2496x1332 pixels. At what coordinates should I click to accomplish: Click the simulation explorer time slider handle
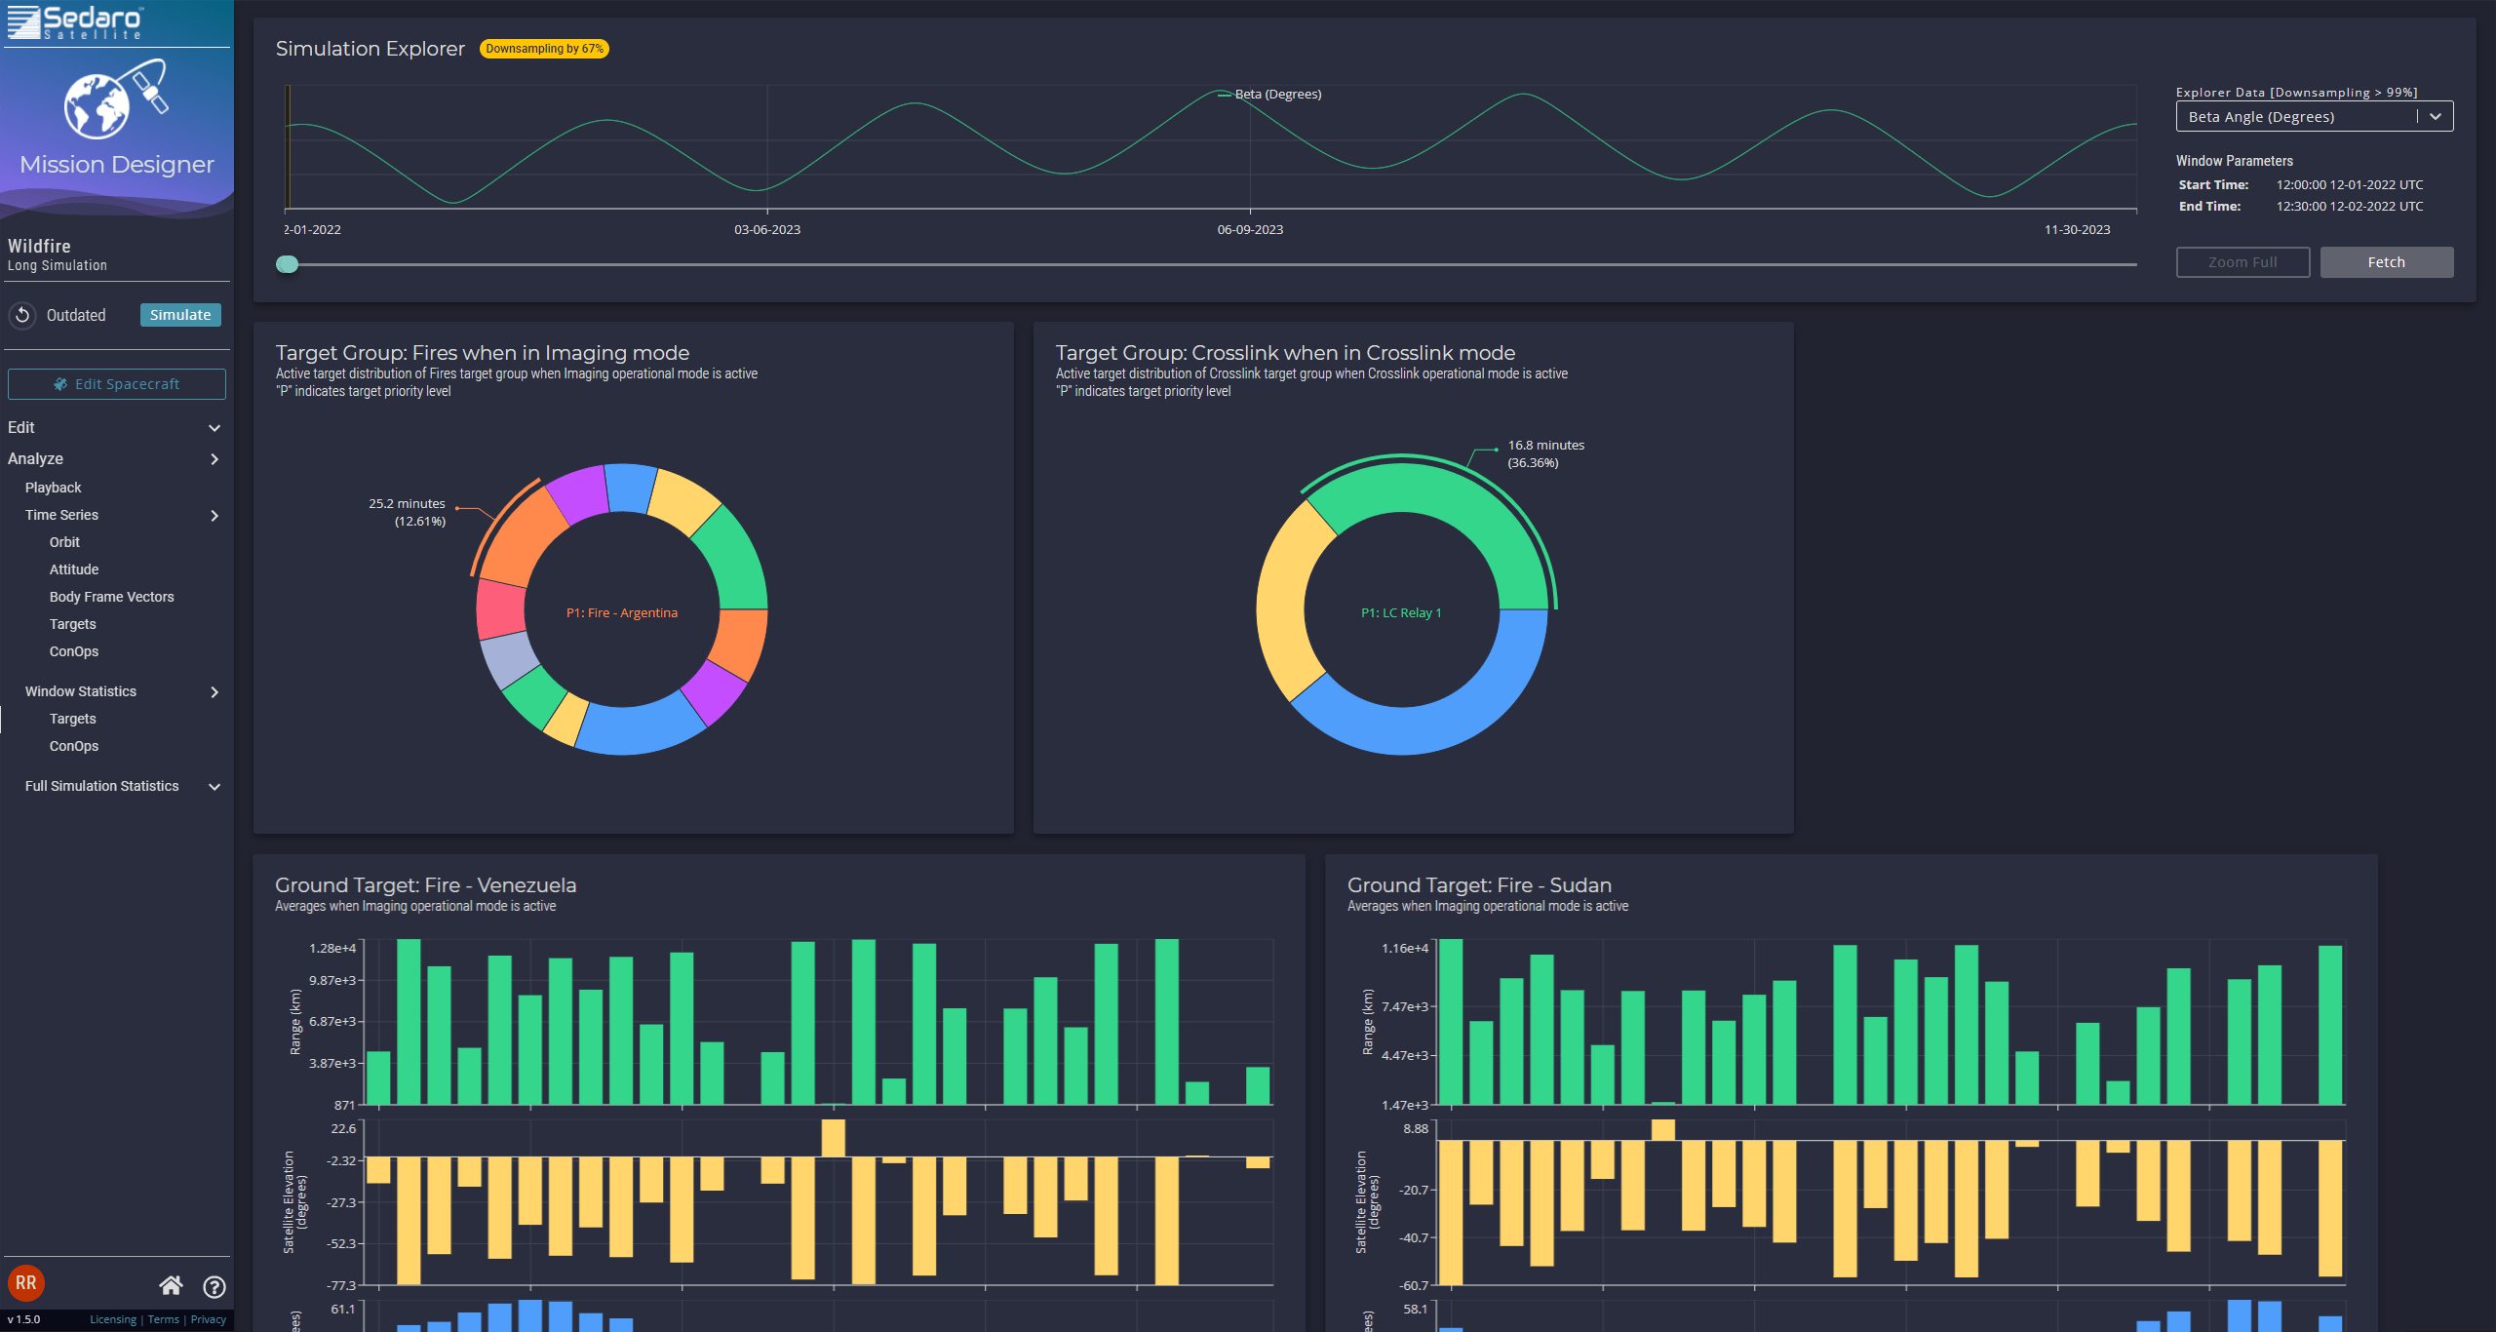click(287, 264)
